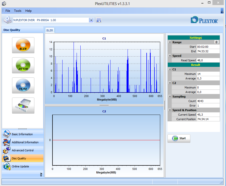
Task: Click the Sampling Count value 4043
Action: (208, 101)
